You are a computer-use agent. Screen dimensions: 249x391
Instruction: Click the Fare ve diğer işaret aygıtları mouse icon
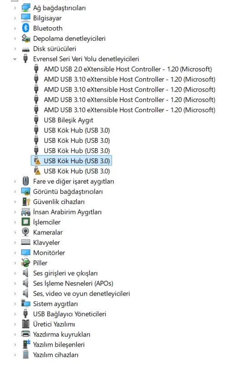point(25,181)
